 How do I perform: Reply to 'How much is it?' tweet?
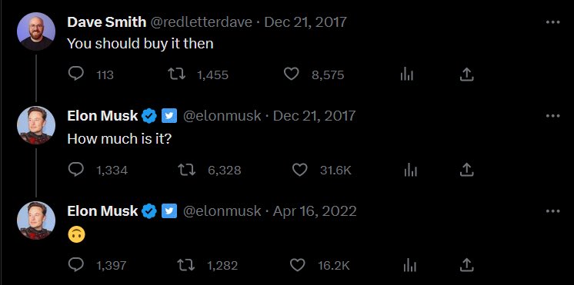point(75,170)
